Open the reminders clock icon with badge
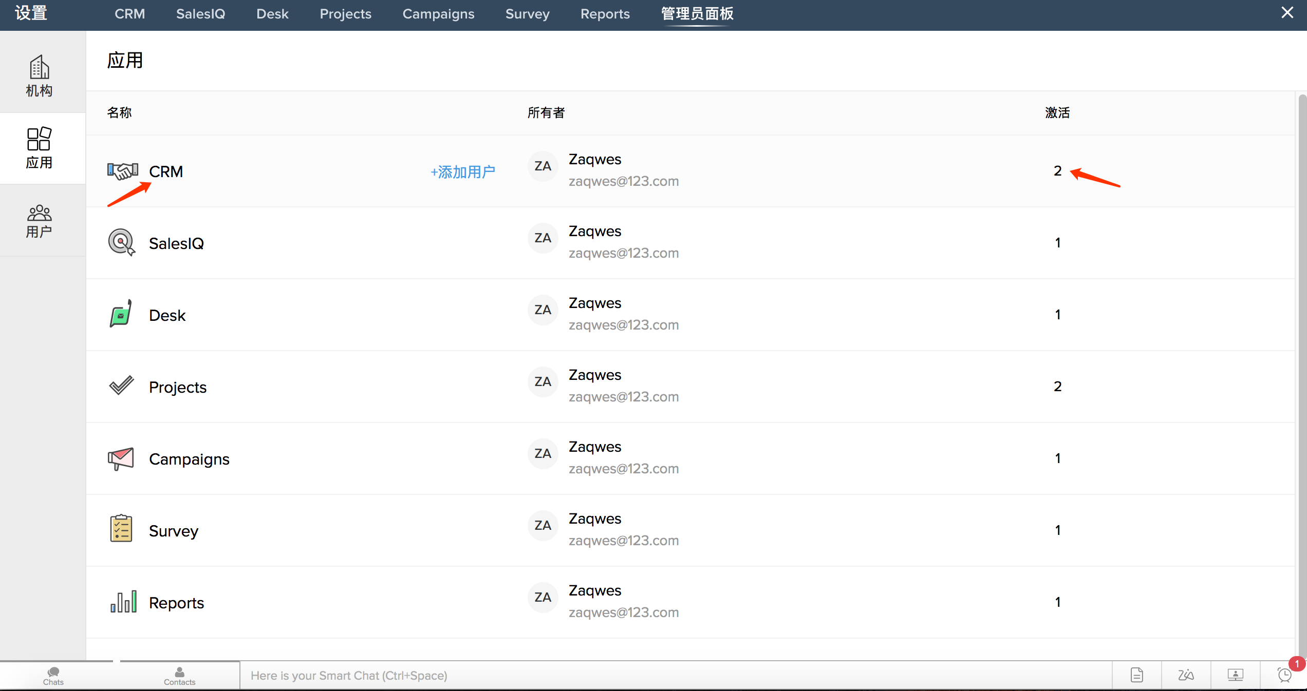This screenshot has height=691, width=1307. (1284, 675)
